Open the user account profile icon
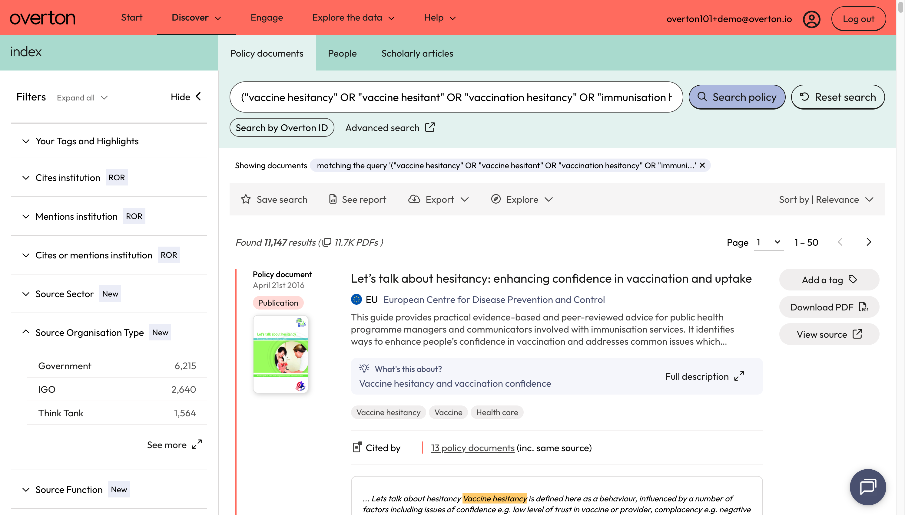The width and height of the screenshot is (905, 515). point(811,19)
